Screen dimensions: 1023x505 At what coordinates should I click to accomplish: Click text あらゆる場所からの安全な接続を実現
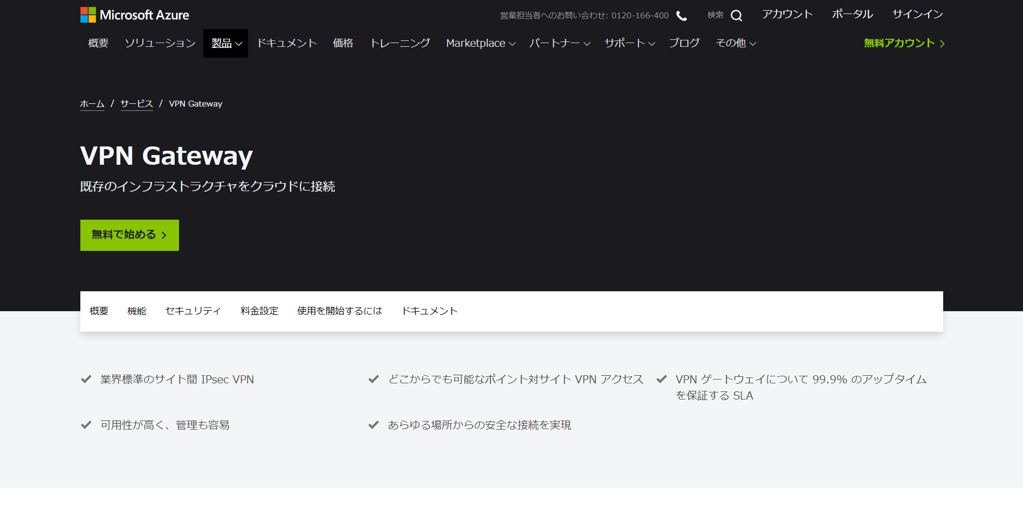pyautogui.click(x=479, y=425)
